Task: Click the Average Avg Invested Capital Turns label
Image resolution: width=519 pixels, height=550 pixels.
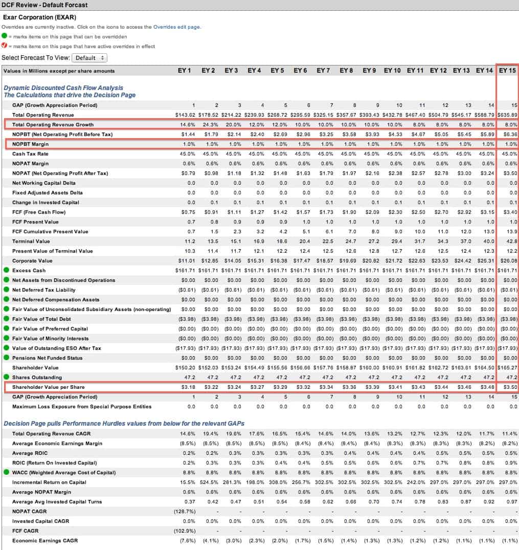Action: click(x=57, y=501)
